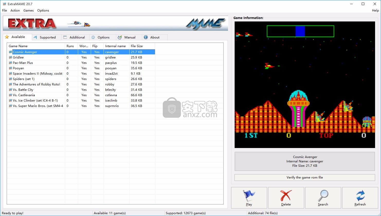Select the Vs. Battle City game name
The width and height of the screenshot is (381, 216).
[x=23, y=90]
